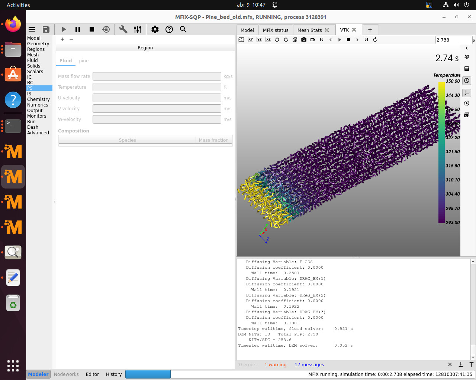This screenshot has width=476, height=380.
Task: Click the simulation progress bar
Action: [x=148, y=374]
